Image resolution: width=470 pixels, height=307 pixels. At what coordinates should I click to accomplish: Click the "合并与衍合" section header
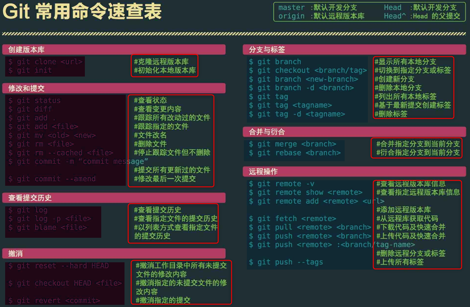pos(354,132)
